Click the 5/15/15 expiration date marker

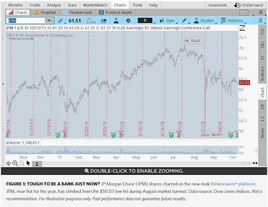141,129
